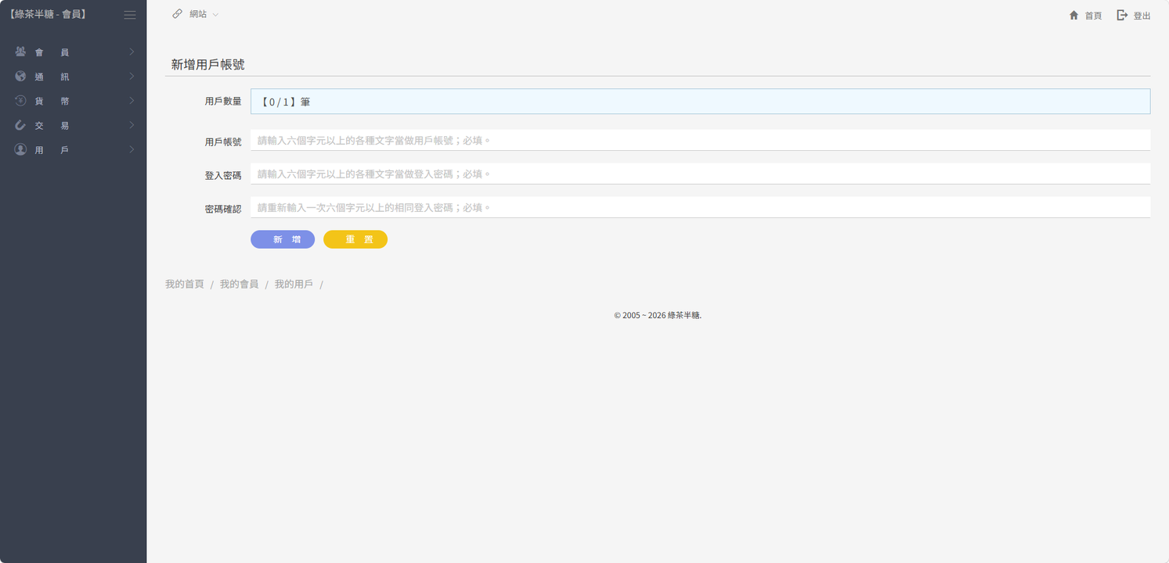Click the 通訊 globe icon

pyautogui.click(x=20, y=77)
